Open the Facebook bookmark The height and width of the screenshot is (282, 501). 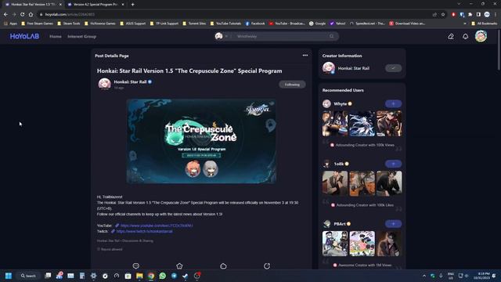click(x=255, y=23)
